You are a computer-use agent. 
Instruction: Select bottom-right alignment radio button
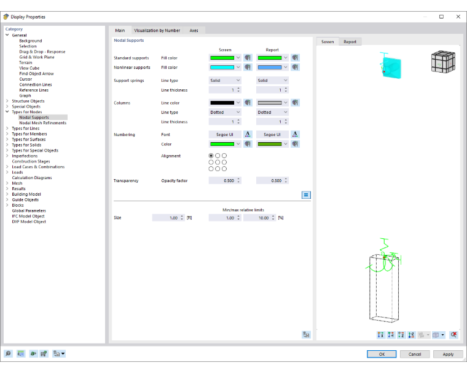[224, 169]
